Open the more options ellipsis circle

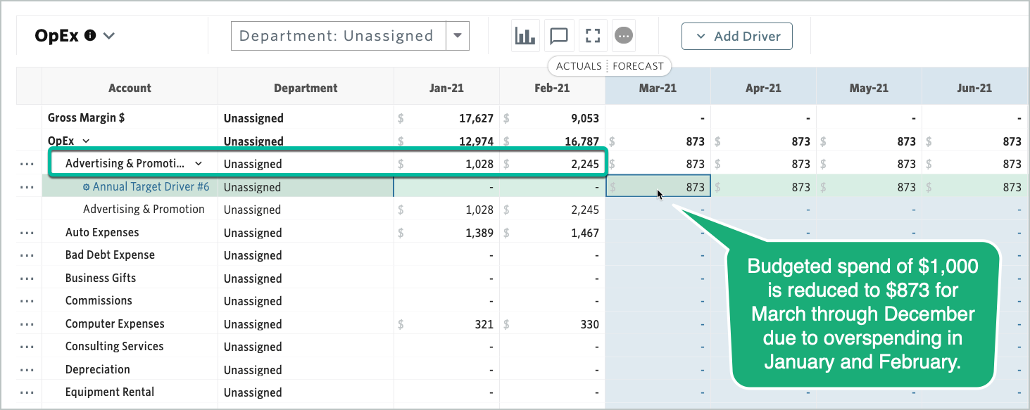tap(624, 36)
